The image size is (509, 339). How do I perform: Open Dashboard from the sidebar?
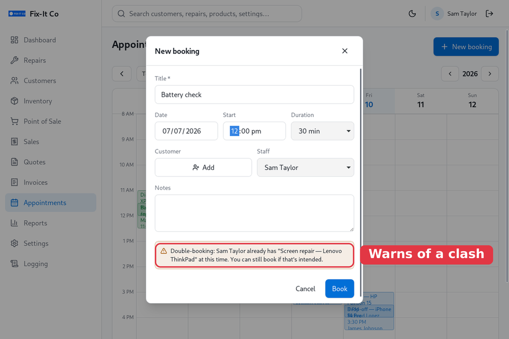click(x=50, y=40)
